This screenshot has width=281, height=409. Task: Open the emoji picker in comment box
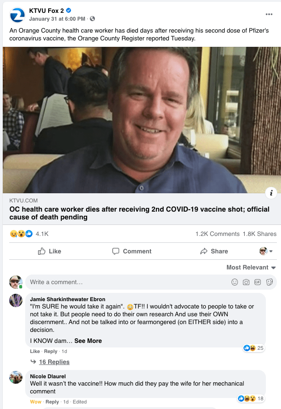(235, 282)
